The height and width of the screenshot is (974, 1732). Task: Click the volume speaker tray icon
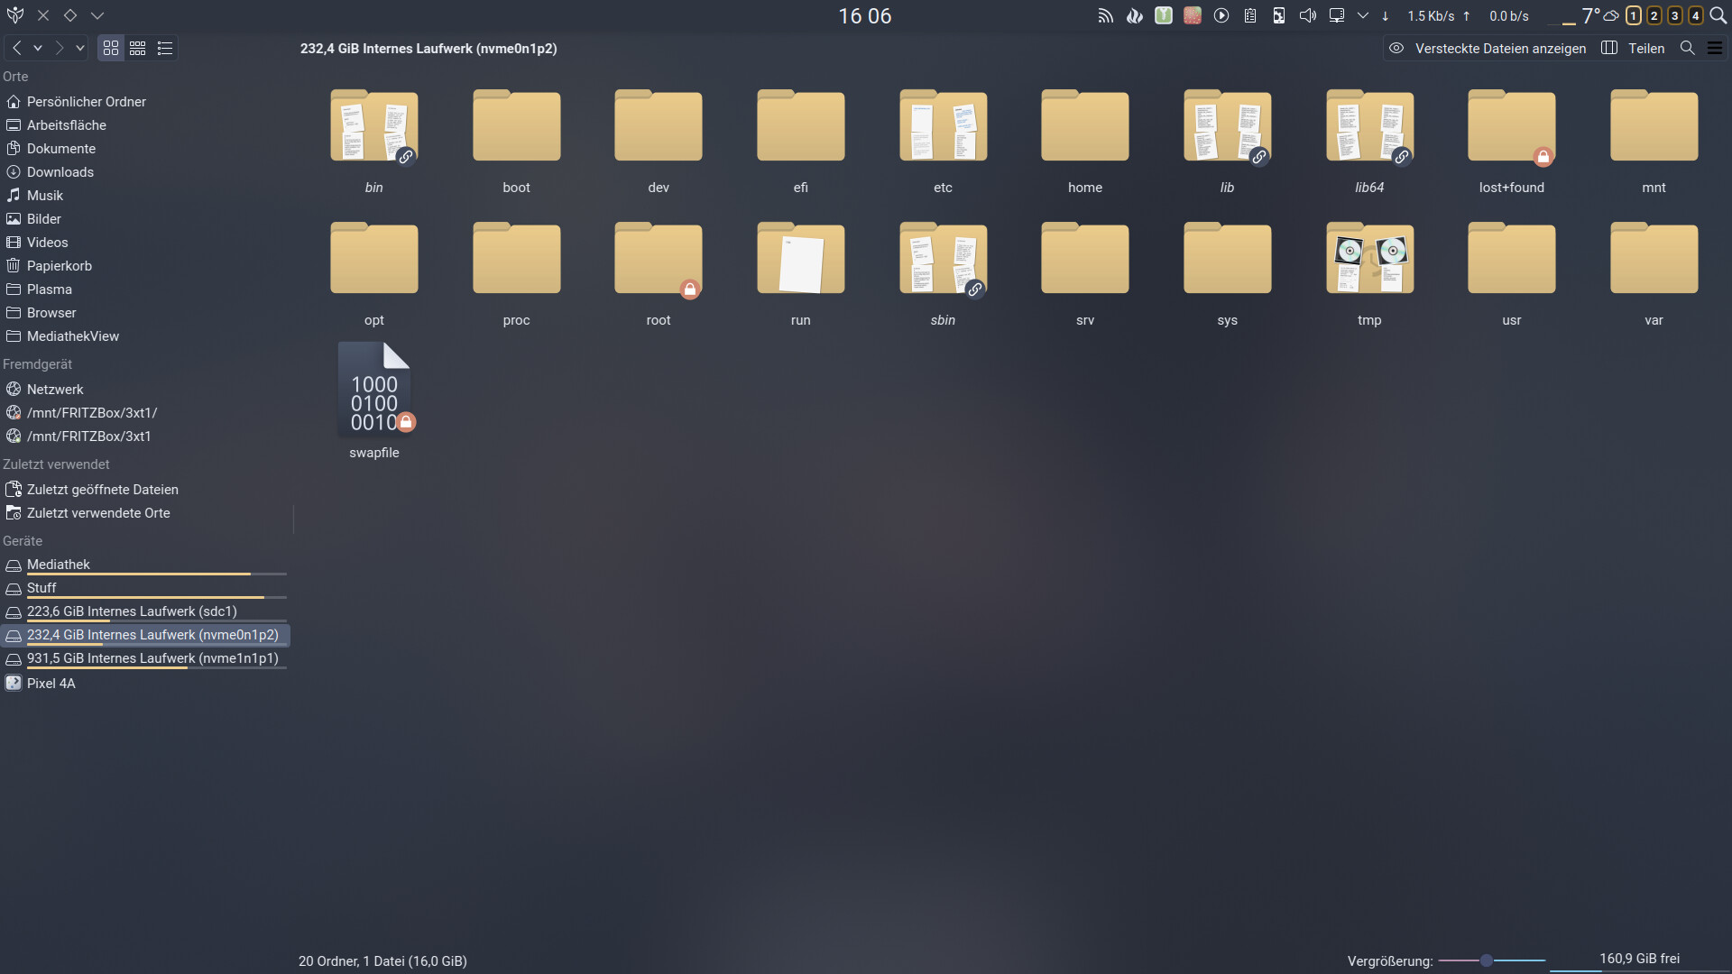coord(1307,16)
